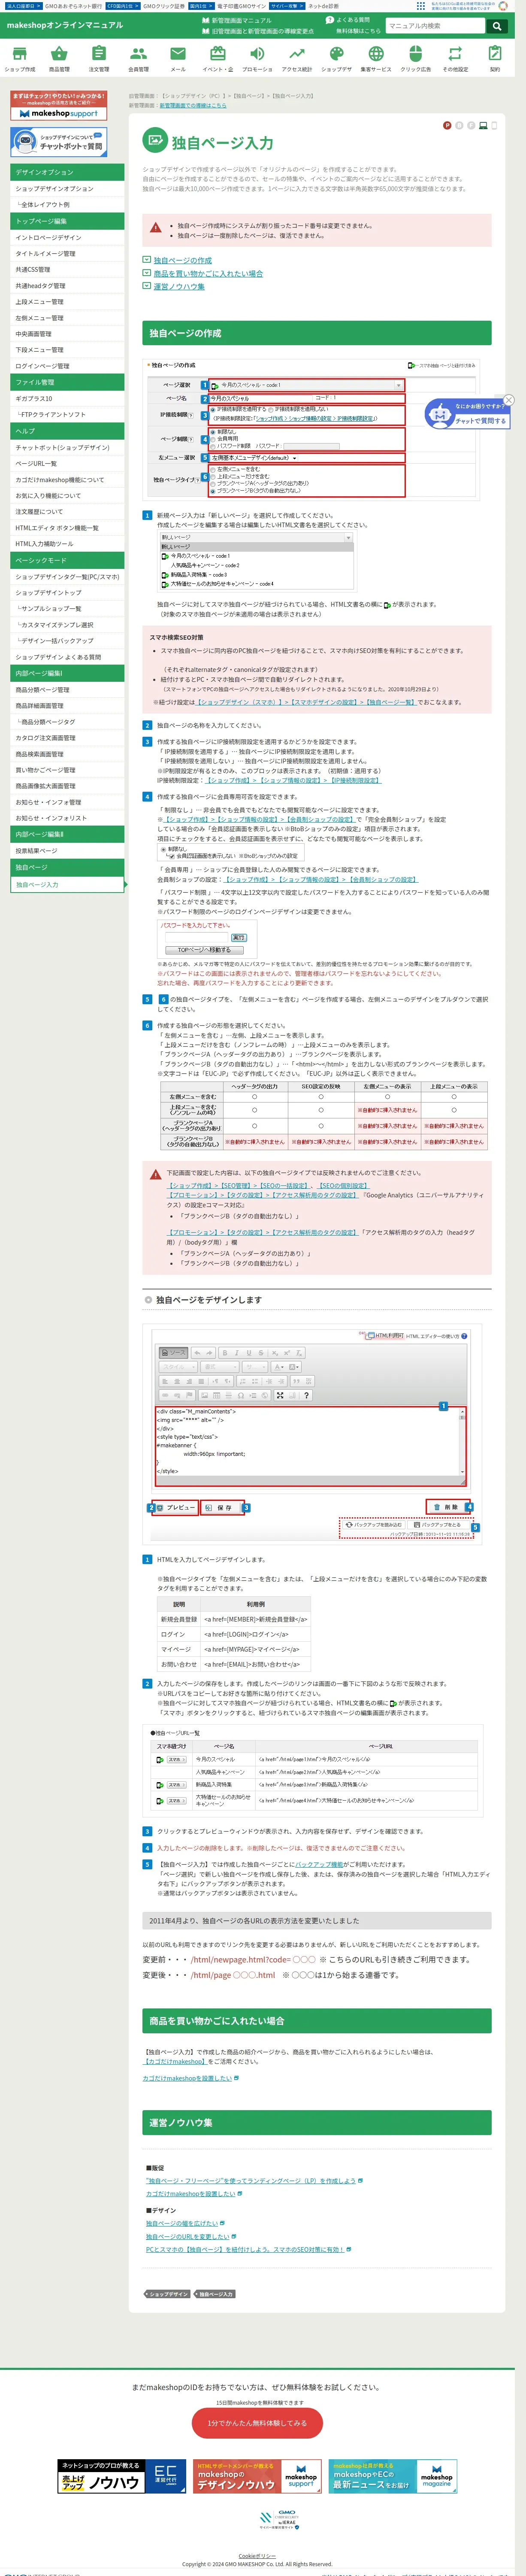Click the 独自ページ入力 tag at bottom

pos(214,2293)
